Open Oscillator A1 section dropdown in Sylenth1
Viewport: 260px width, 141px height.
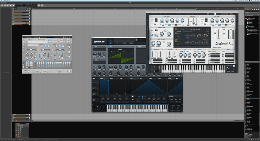[184, 17]
